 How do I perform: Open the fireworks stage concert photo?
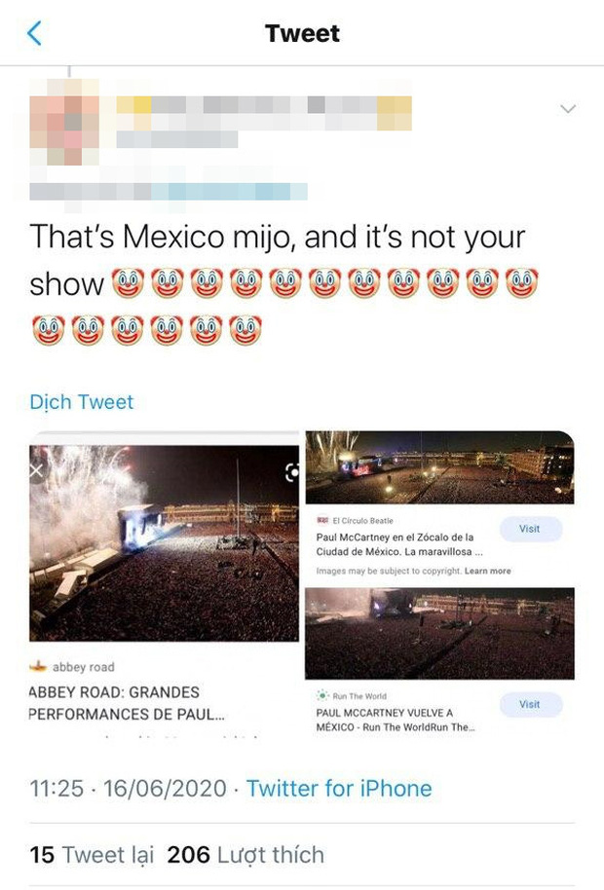164,543
